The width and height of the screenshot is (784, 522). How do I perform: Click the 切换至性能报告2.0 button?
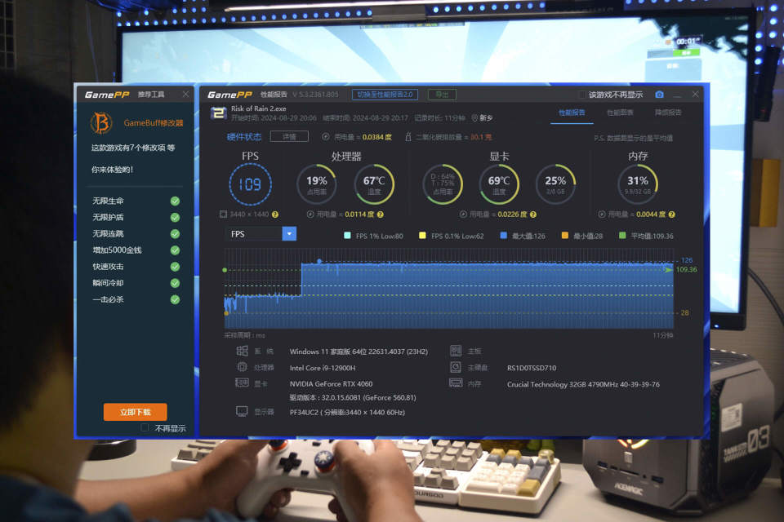[x=385, y=95]
